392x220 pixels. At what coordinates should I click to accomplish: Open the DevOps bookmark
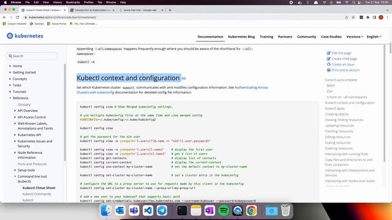pyautogui.click(x=37, y=24)
